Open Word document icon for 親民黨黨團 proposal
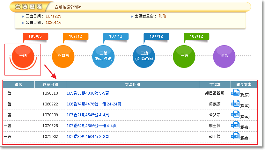Viewport: 265px width, 151px height. 235,93
